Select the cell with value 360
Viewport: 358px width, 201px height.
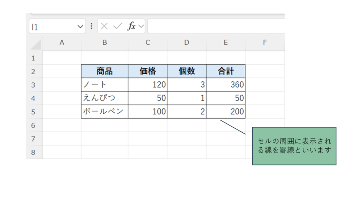click(x=225, y=85)
